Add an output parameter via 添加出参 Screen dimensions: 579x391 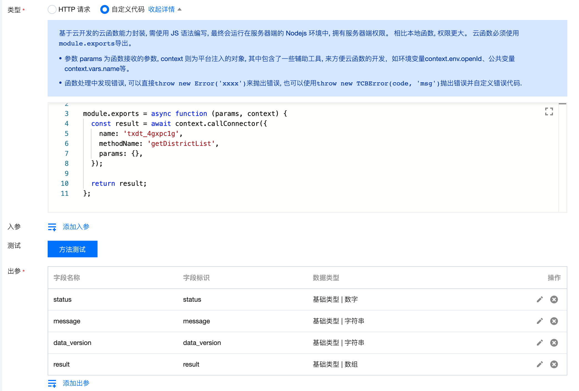click(76, 383)
